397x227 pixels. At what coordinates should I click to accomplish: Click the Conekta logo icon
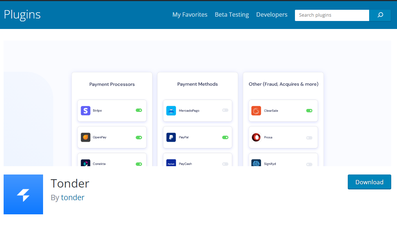(x=85, y=163)
